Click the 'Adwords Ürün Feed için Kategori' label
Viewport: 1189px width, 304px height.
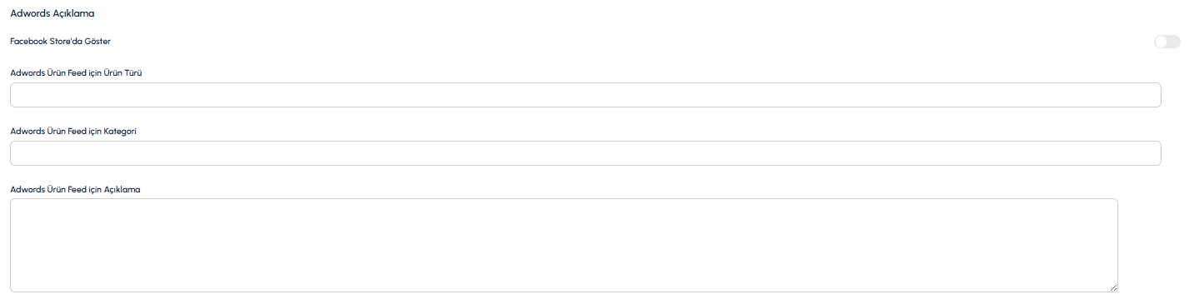tap(73, 131)
